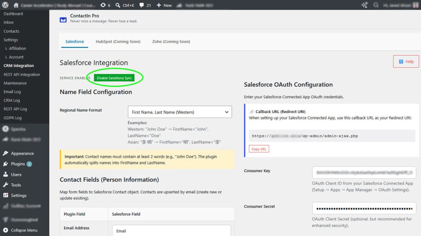Open the Ctrl+K search icon

click(x=118, y=5)
